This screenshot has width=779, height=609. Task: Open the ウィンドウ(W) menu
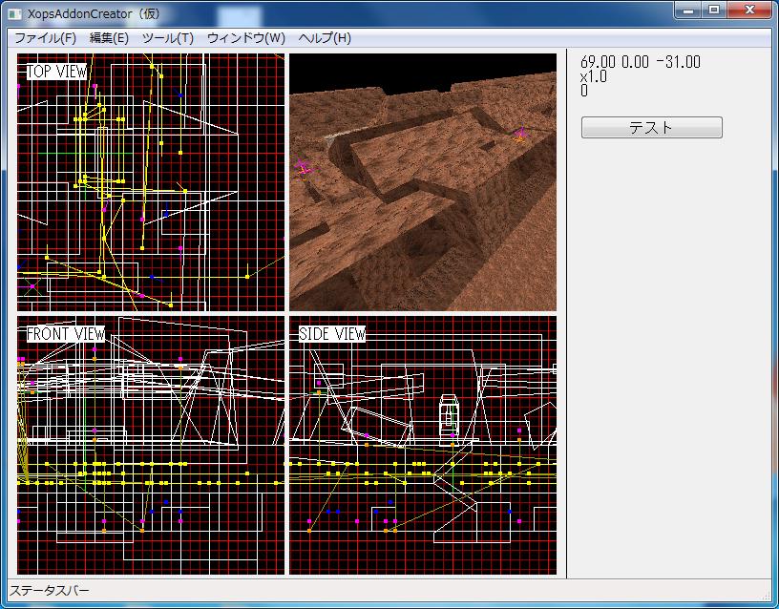(245, 38)
